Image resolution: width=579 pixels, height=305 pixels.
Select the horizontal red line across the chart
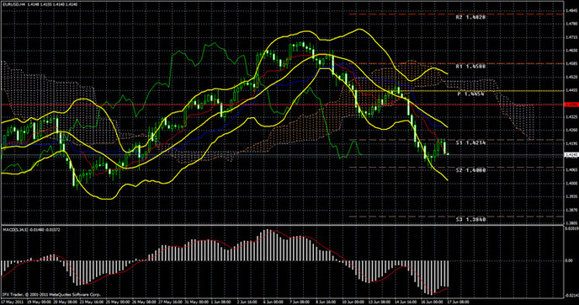(x=283, y=105)
